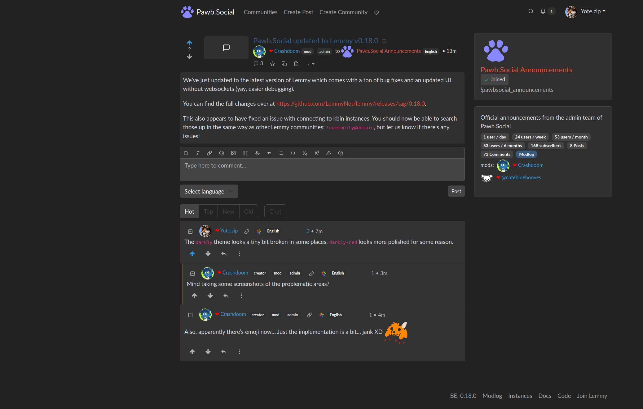Sort comments by New

tap(228, 211)
